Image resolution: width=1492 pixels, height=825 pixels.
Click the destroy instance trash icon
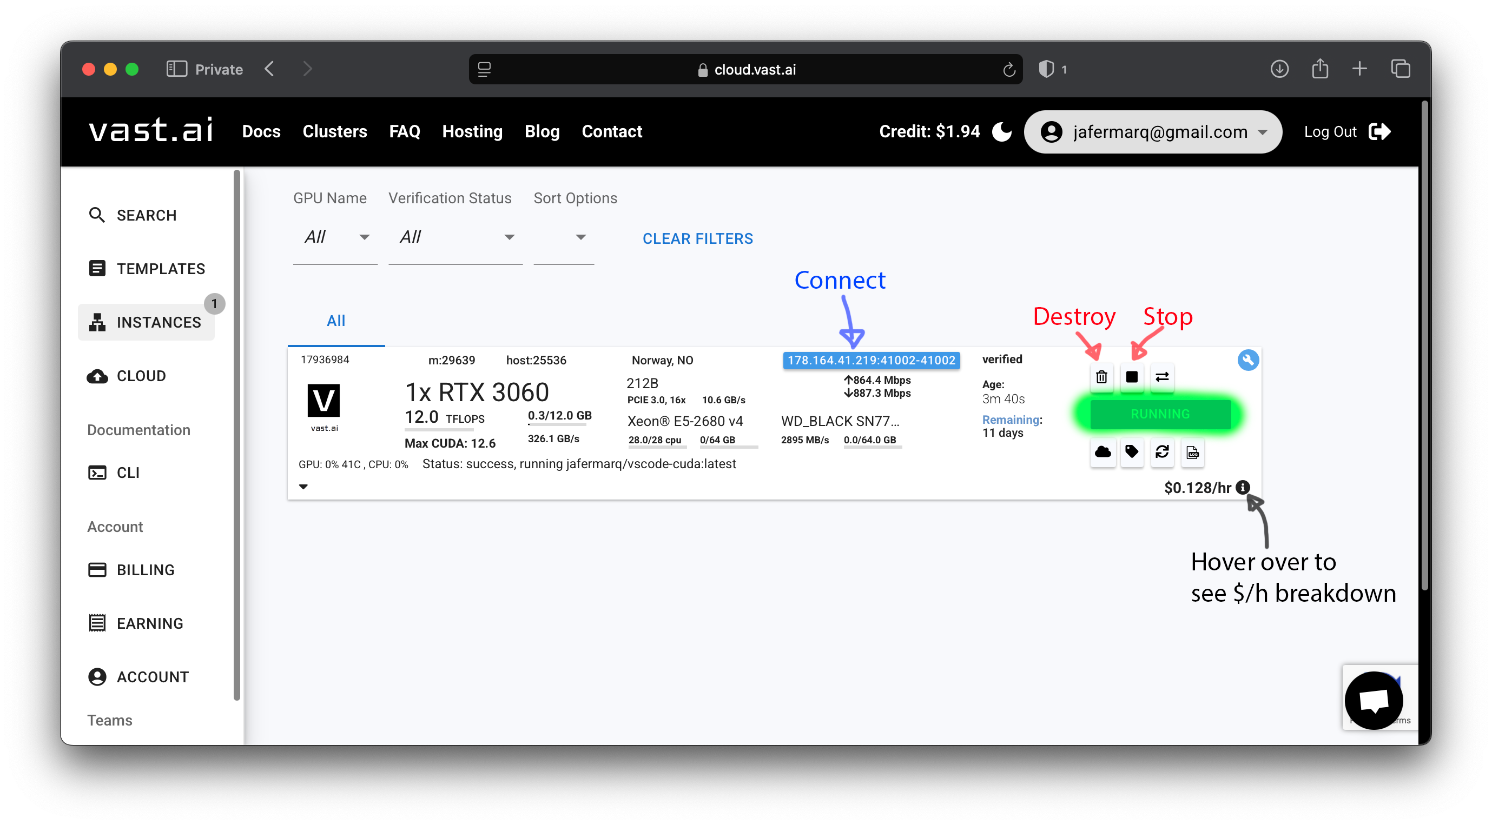tap(1101, 377)
